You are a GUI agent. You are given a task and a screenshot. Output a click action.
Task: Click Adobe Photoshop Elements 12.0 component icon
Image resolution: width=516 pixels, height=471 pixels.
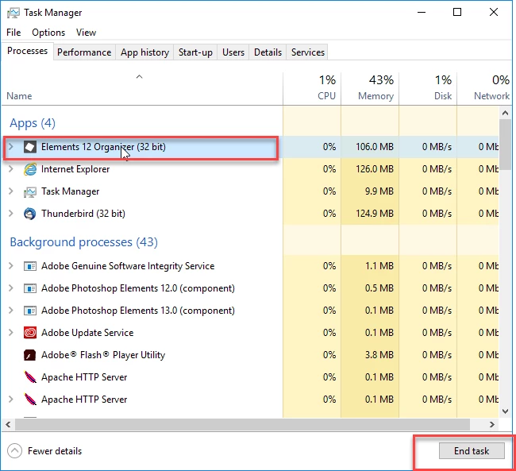(x=30, y=288)
